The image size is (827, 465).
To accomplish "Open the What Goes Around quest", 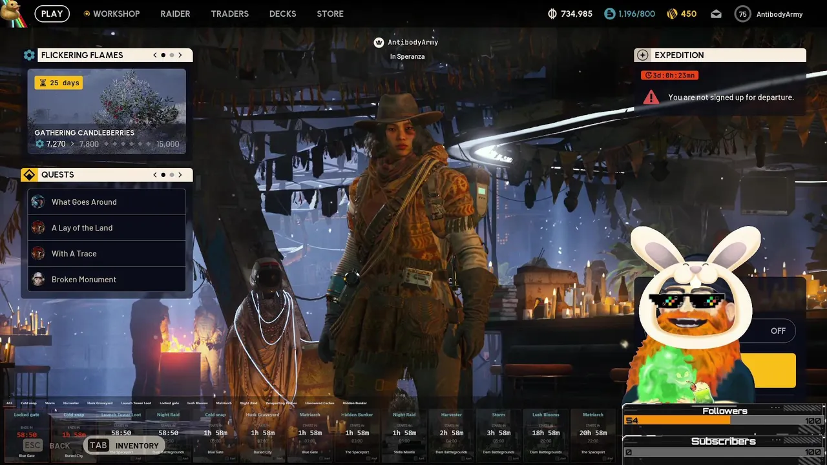I will (x=107, y=201).
